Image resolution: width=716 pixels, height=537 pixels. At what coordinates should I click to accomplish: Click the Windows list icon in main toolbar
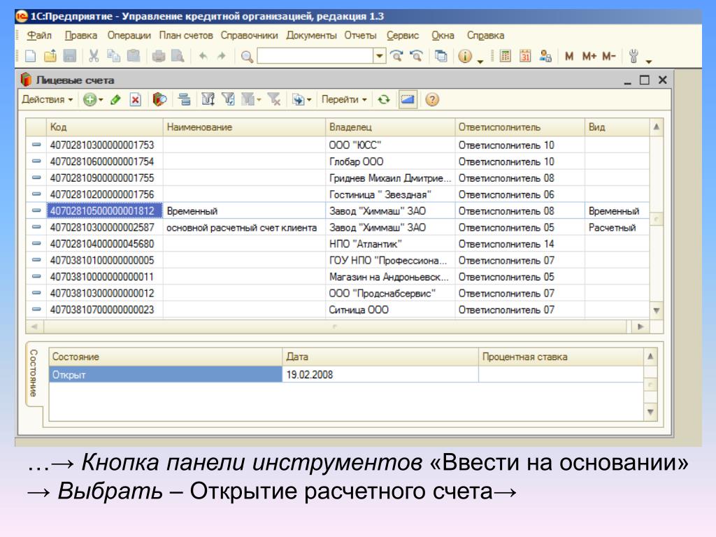pos(441,56)
